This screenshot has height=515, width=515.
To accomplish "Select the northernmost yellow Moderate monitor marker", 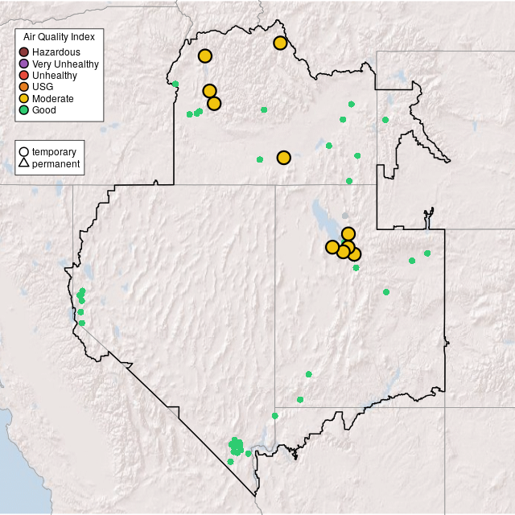I will [280, 43].
